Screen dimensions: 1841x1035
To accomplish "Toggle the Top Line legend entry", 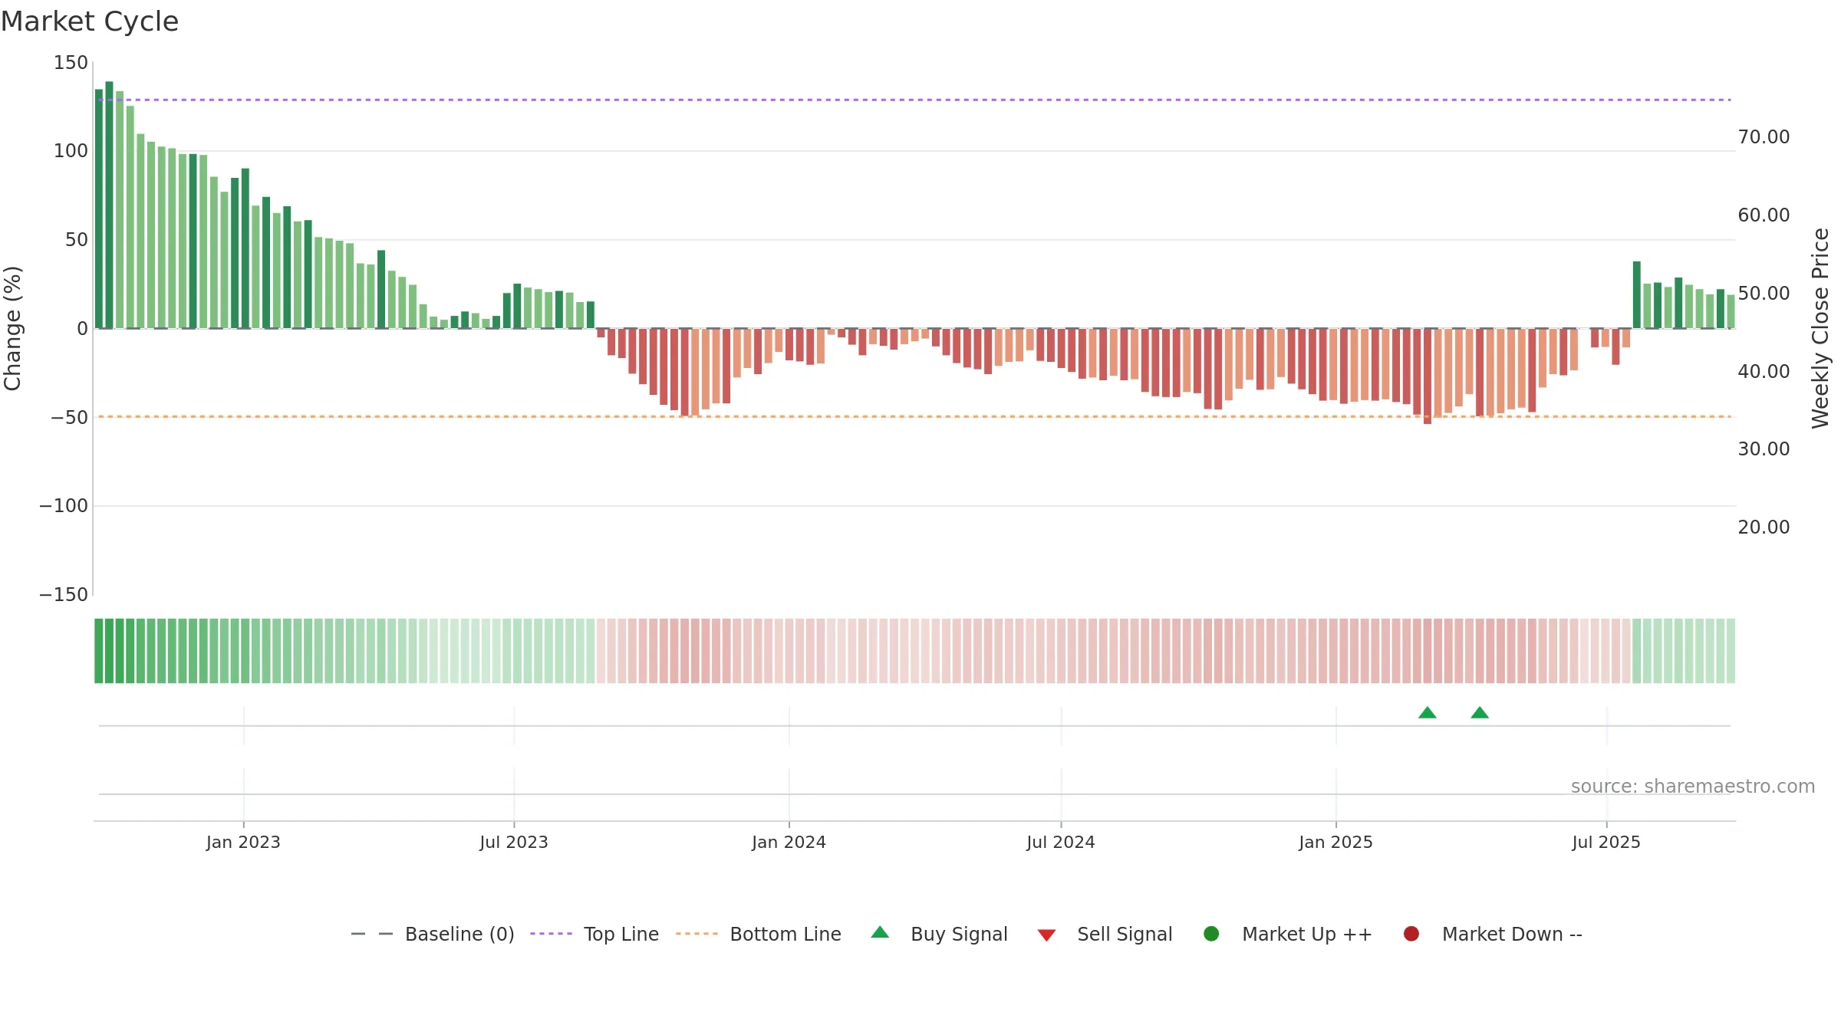I will pos(594,934).
